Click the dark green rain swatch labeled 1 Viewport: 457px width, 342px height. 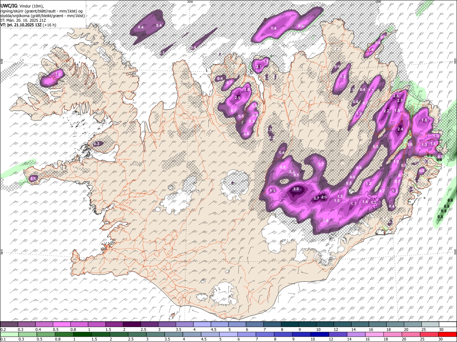[x=82, y=334]
